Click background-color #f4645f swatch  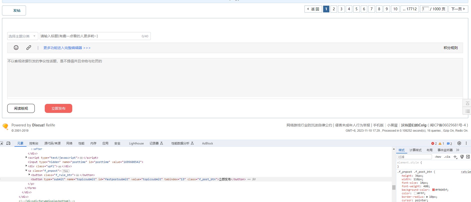click(x=433, y=190)
